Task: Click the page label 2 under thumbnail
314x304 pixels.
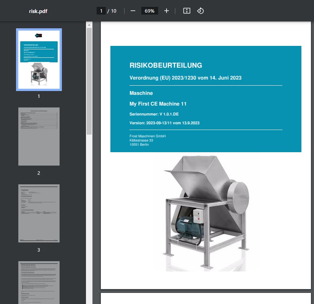Action: click(39, 173)
